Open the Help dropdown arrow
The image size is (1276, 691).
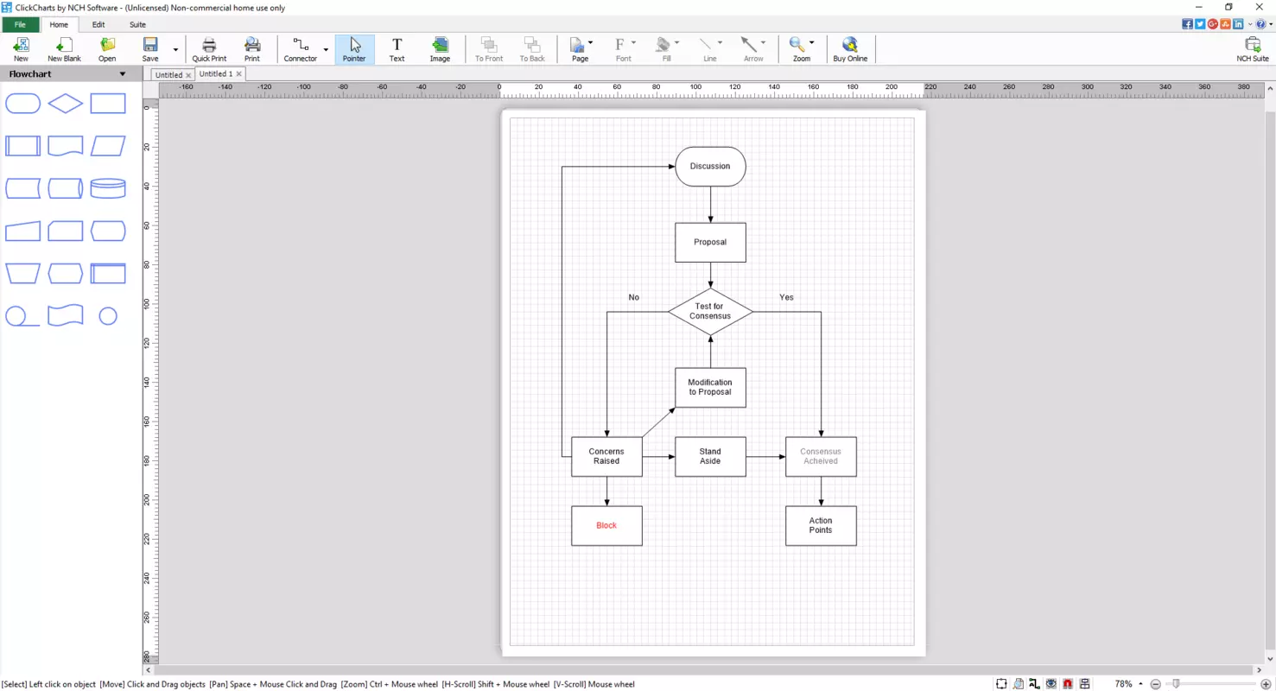coord(1270,24)
